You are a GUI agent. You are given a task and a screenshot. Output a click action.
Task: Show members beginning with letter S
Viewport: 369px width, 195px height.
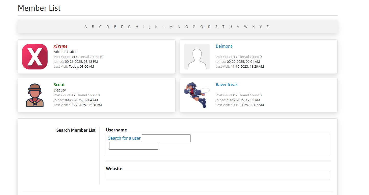point(216,27)
